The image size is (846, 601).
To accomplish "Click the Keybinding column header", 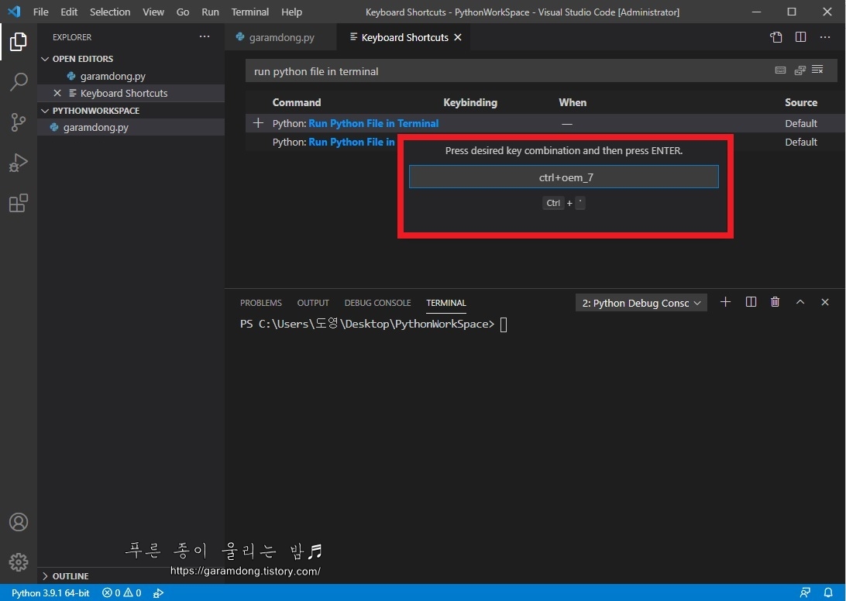I will [x=470, y=102].
